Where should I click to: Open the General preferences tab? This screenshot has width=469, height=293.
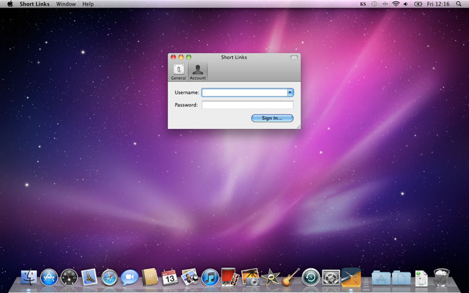179,71
